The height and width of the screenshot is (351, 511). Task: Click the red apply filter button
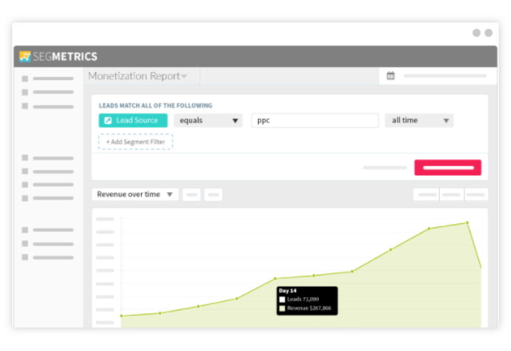(x=448, y=167)
